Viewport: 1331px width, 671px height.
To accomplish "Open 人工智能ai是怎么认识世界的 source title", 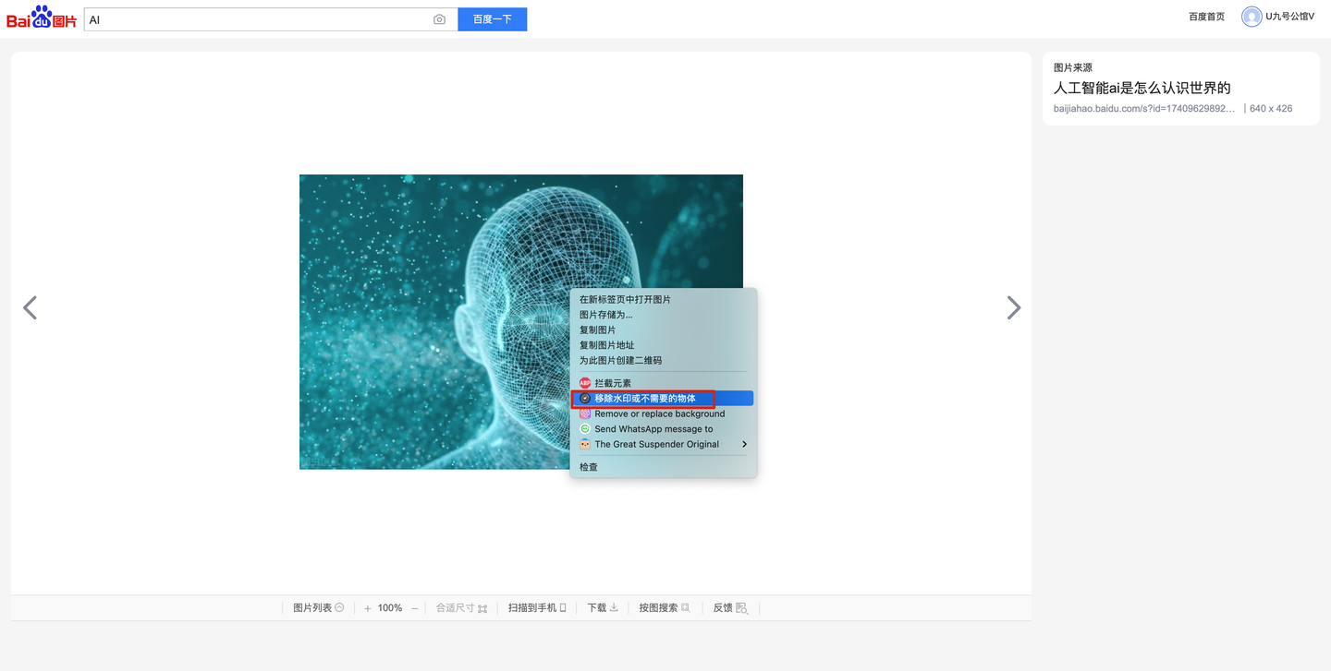I will [1142, 88].
